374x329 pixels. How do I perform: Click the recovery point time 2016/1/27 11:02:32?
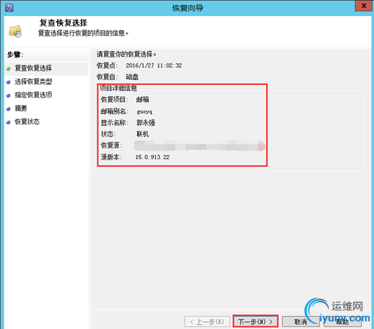pyautogui.click(x=154, y=65)
